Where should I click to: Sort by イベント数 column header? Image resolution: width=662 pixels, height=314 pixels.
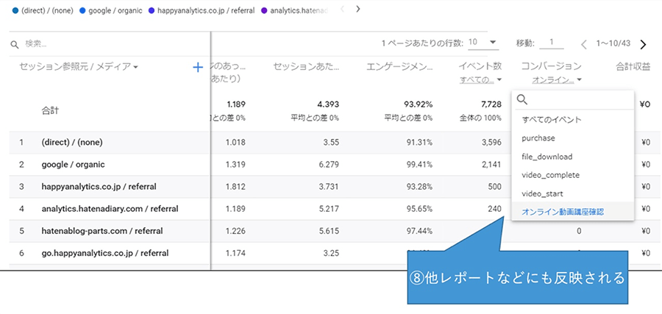point(480,66)
